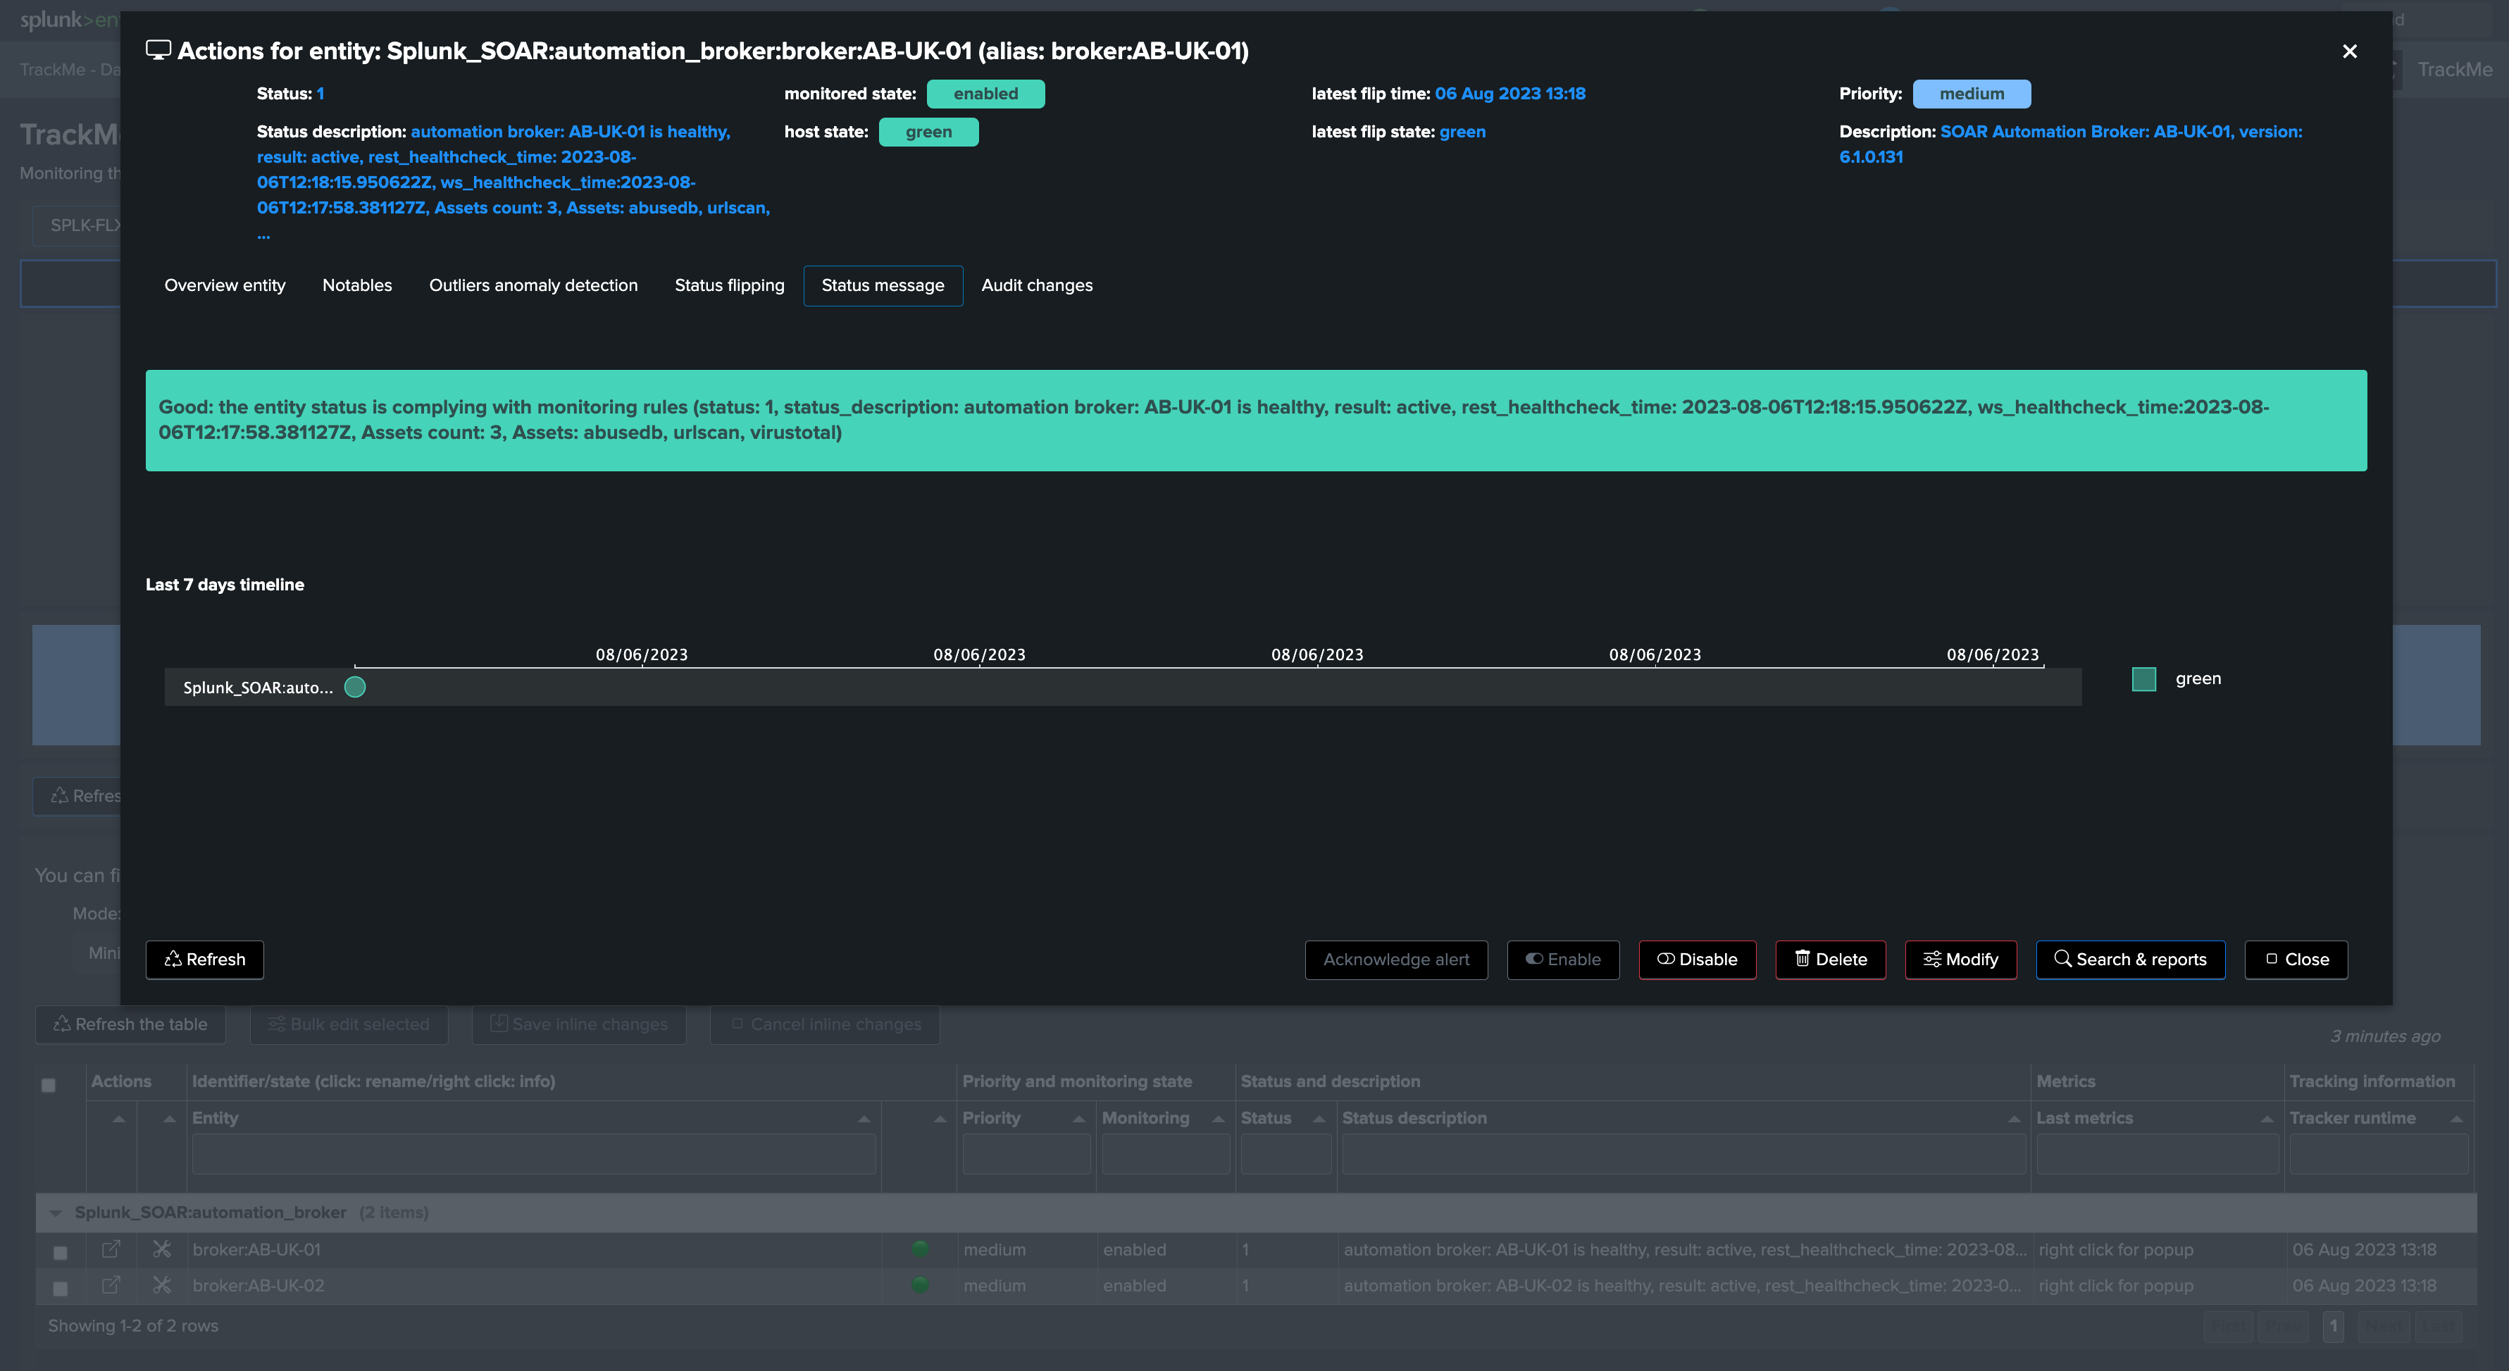Select the Status message tab

(x=883, y=285)
